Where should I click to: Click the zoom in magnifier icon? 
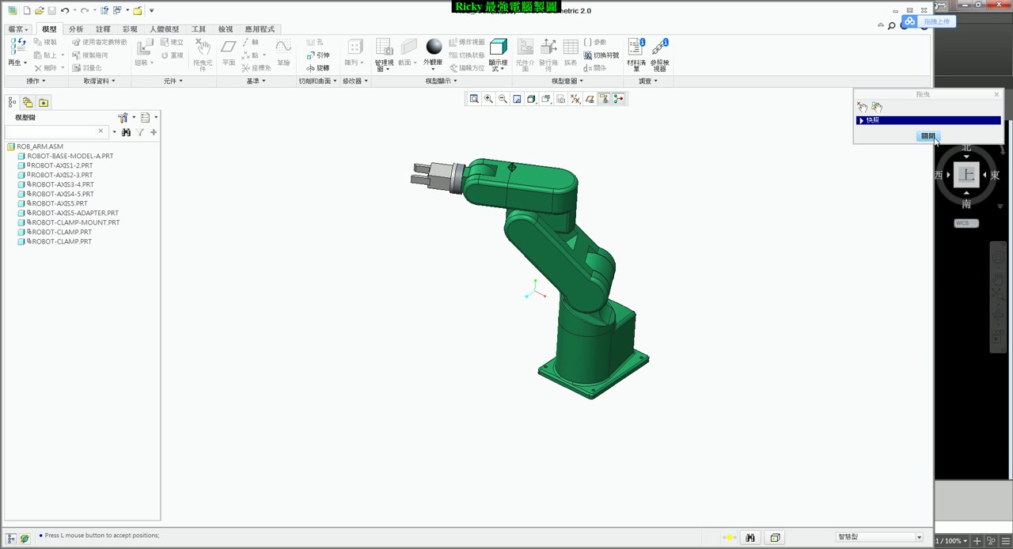point(488,99)
